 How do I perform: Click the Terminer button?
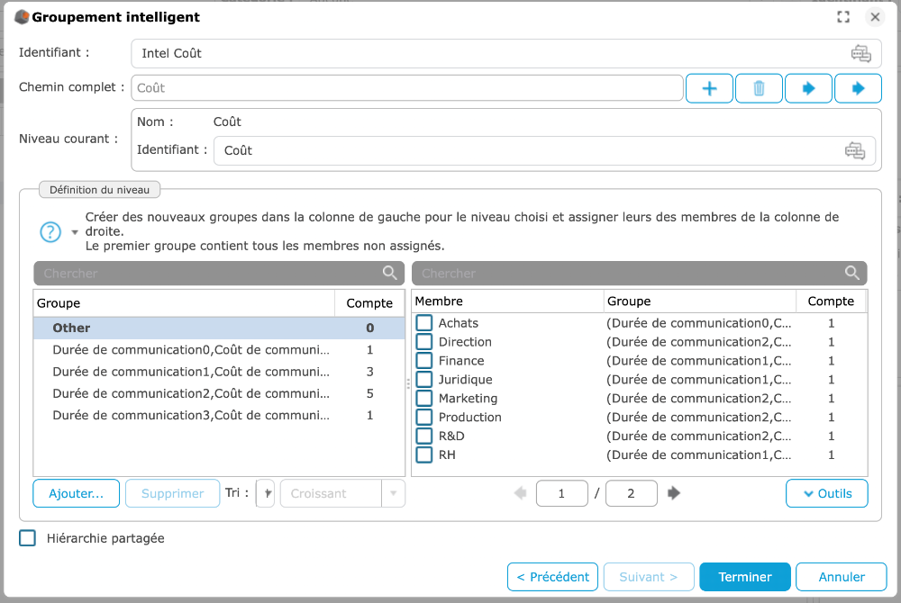tap(744, 577)
